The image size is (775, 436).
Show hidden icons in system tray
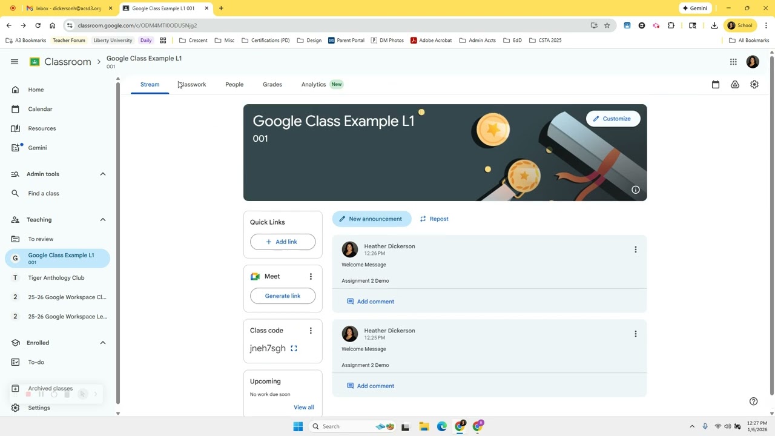pyautogui.click(x=692, y=426)
